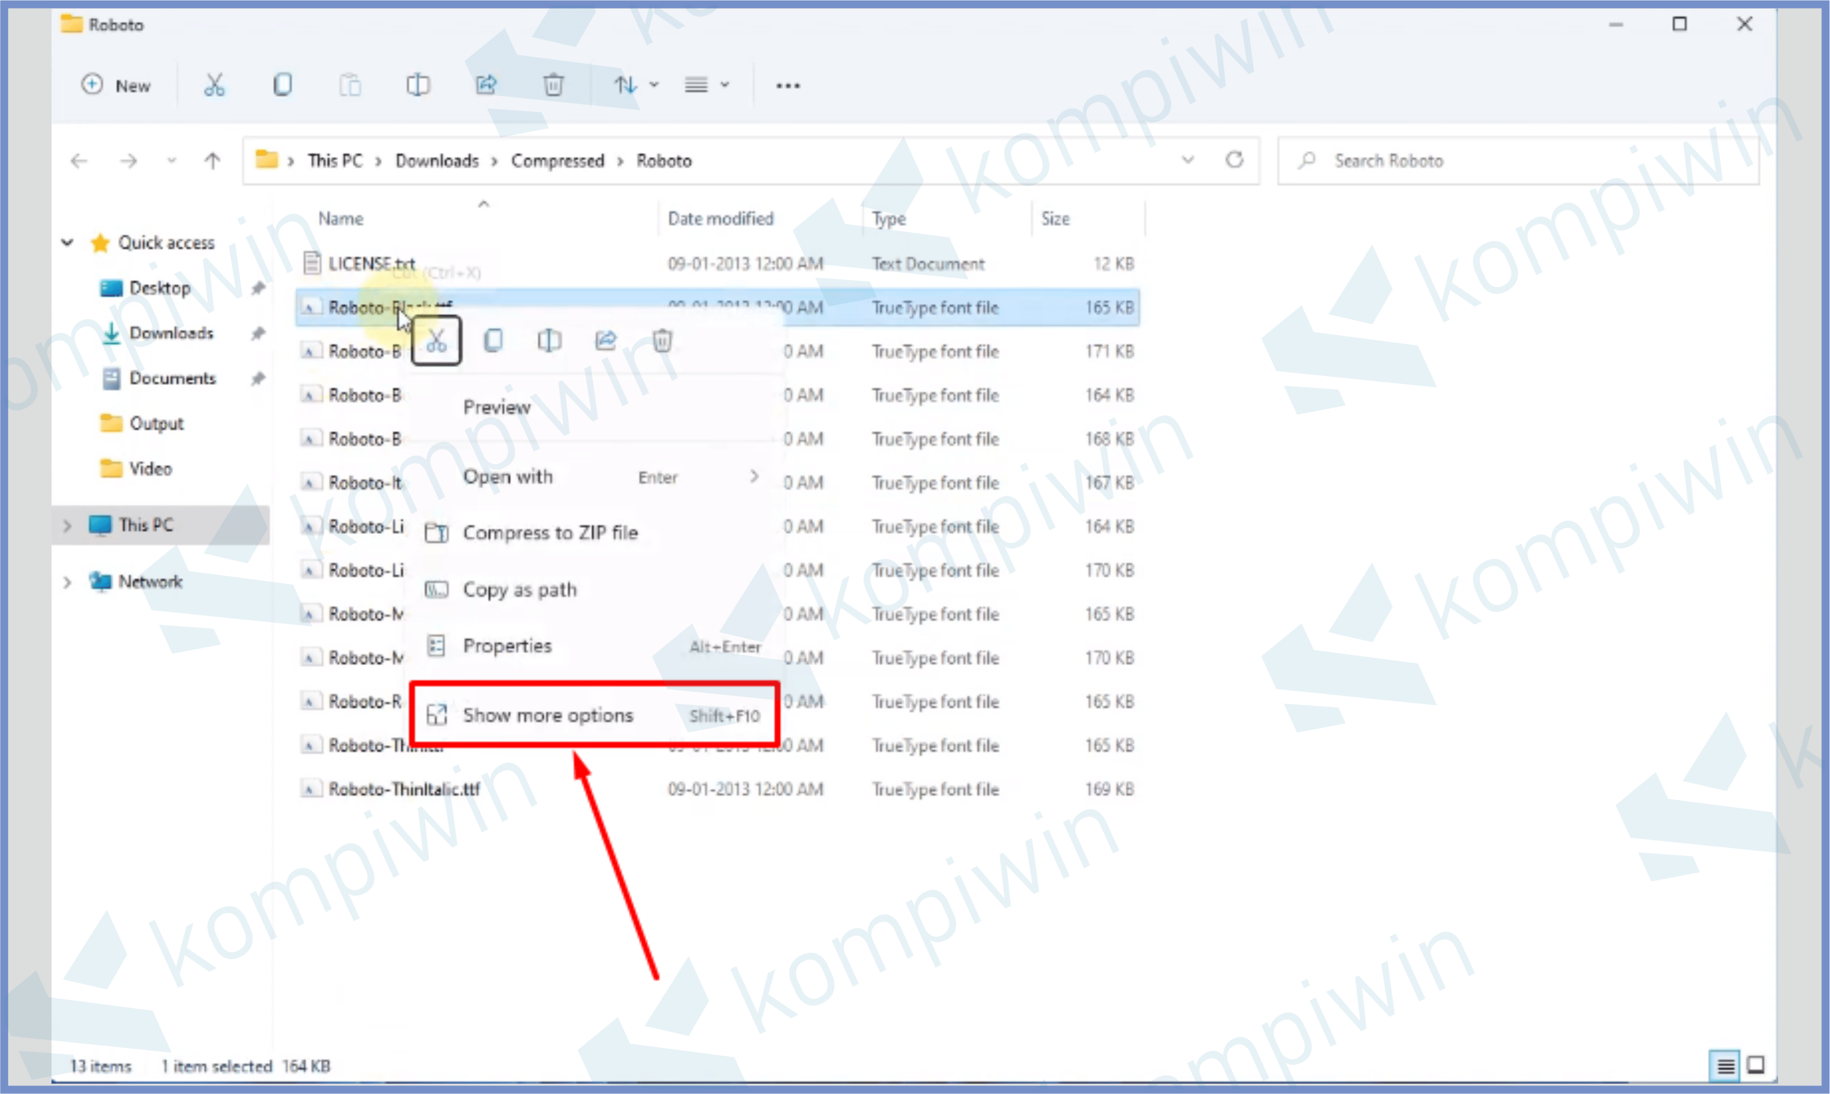1830x1094 pixels.
Task: Click the Search Roboto field
Action: tap(1518, 161)
